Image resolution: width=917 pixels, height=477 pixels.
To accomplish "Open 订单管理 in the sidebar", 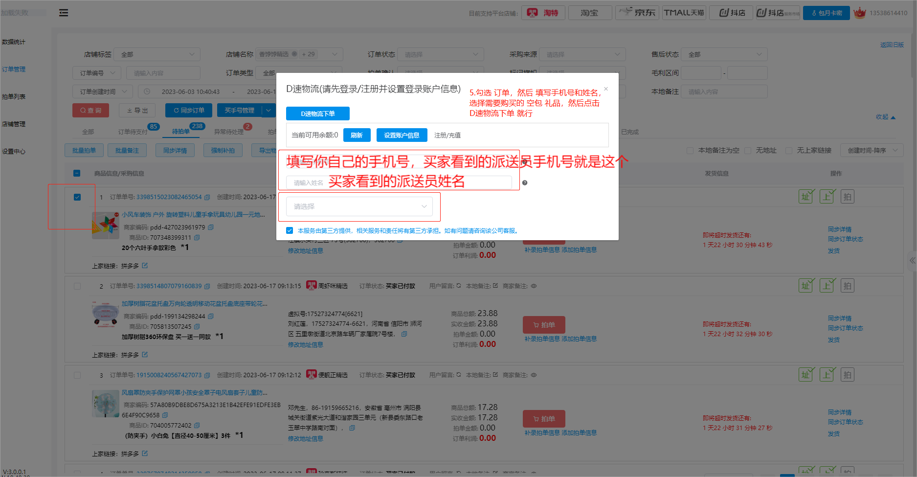I will [x=14, y=69].
